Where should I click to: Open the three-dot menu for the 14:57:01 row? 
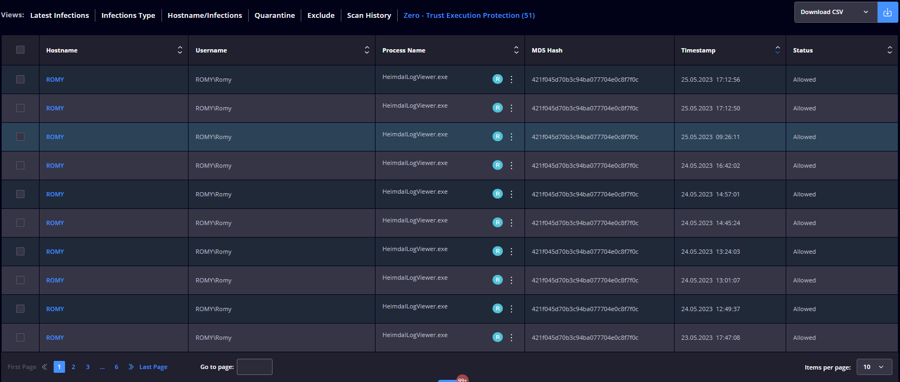click(511, 194)
